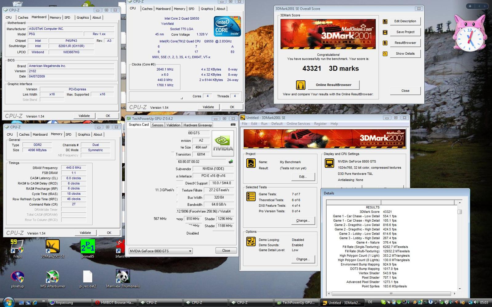Screen dimensions: 492x307
Task: Click the Anpassung taskbar button
Action: tap(69, 302)
